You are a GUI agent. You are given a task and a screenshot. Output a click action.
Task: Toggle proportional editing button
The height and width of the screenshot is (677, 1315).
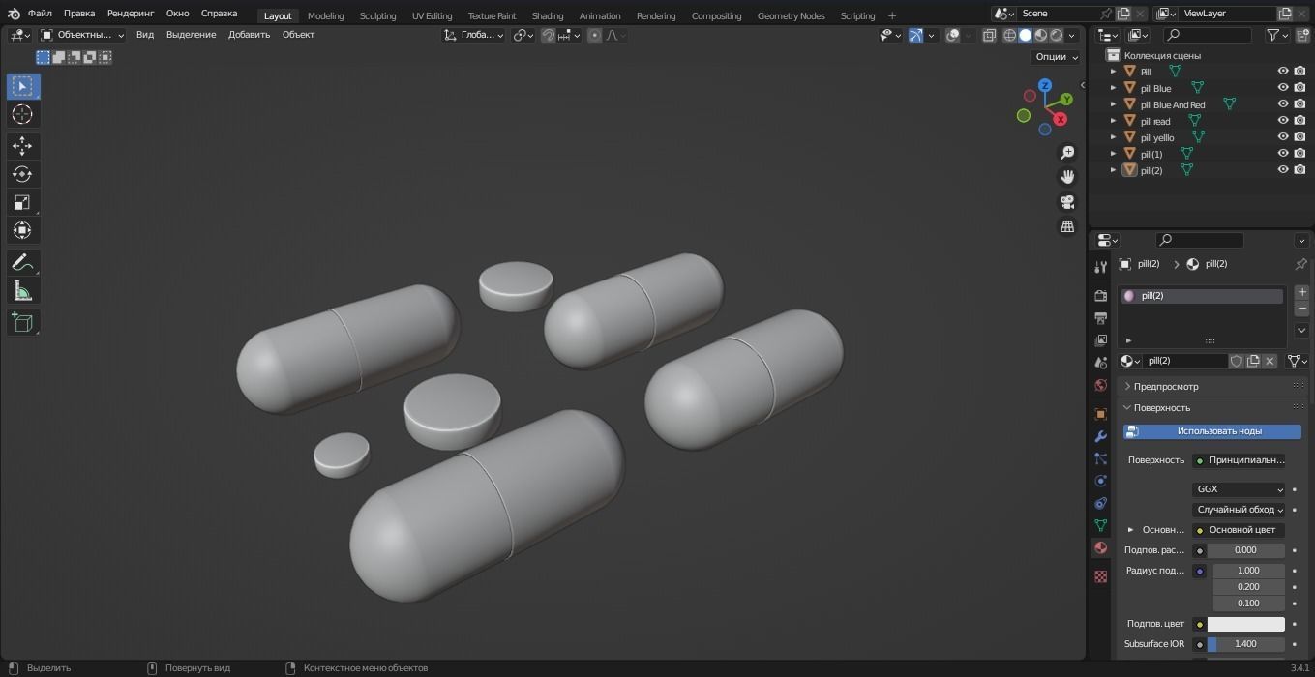click(594, 35)
